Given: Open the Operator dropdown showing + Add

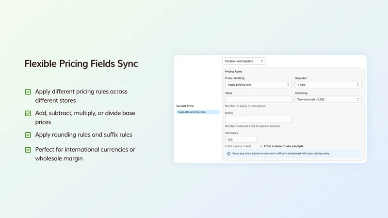Looking at the screenshot, I should point(328,84).
